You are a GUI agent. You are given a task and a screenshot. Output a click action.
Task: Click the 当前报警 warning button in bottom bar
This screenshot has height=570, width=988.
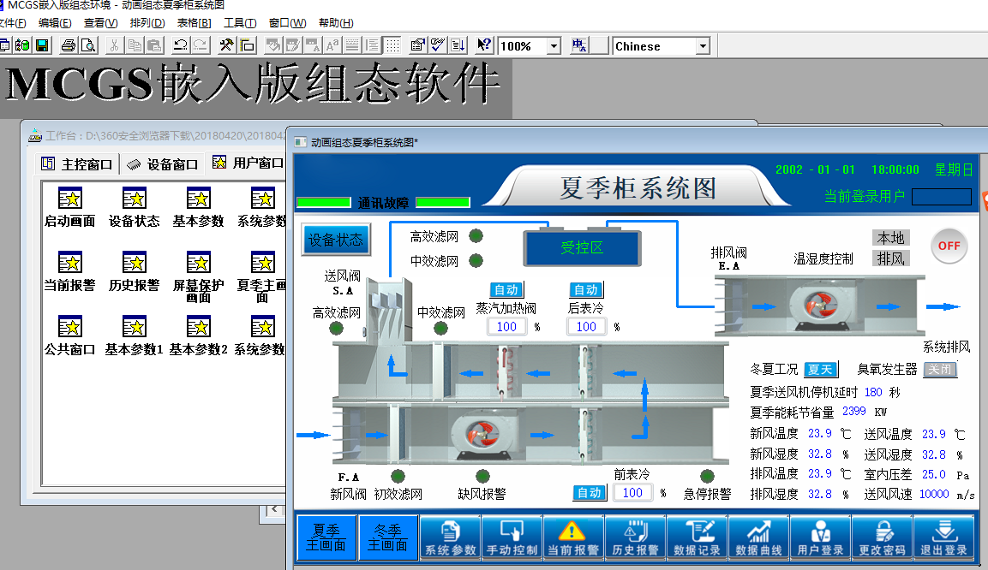point(573,537)
